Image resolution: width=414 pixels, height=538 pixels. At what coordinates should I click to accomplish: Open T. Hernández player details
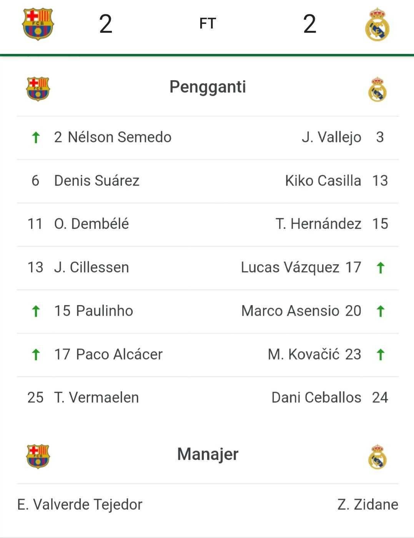(x=318, y=224)
